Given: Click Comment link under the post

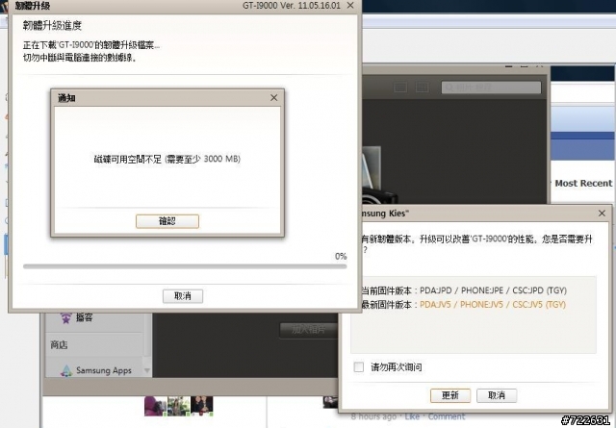Looking at the screenshot, I should (447, 416).
